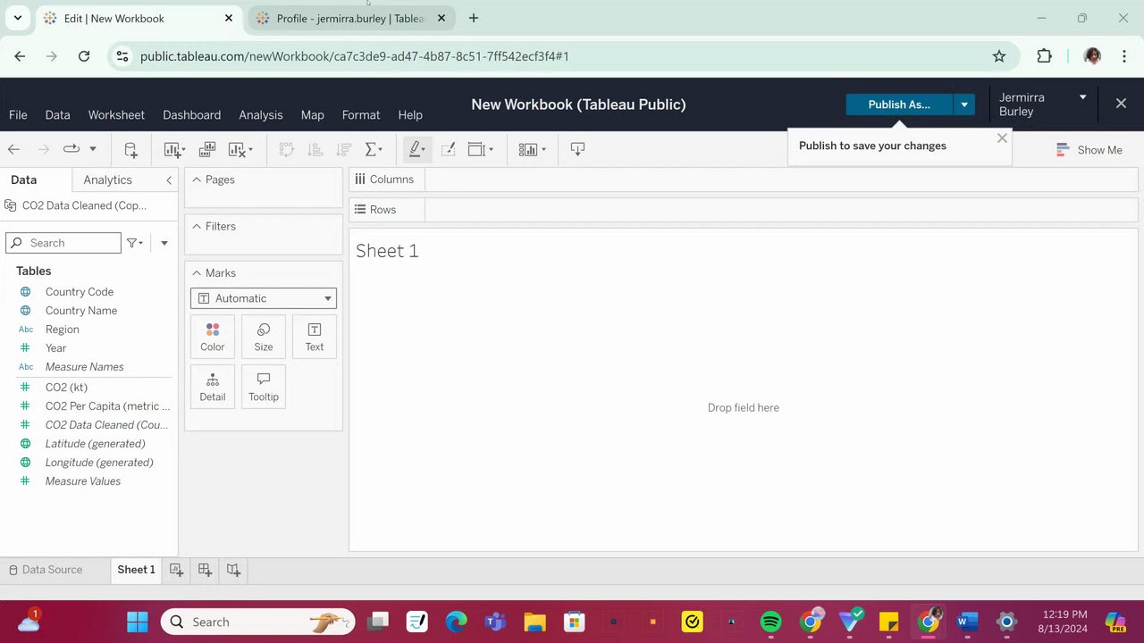The width and height of the screenshot is (1144, 643).
Task: Open the Data menu
Action: 57,115
